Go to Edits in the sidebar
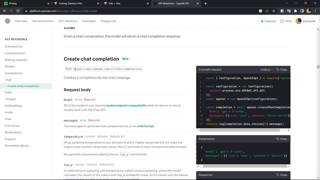Viewport: 320px width, 180px height. 8,92
